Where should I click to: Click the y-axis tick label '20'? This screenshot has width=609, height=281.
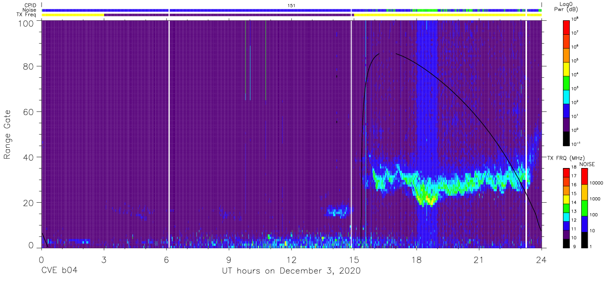pos(29,202)
